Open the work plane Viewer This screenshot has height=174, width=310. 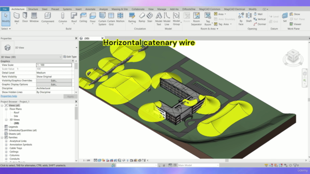click(x=295, y=24)
